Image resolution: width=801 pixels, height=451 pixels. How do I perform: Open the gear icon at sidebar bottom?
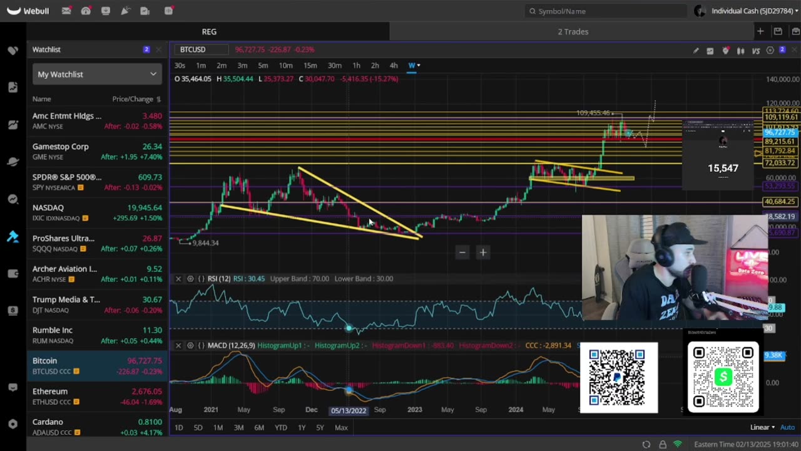[13, 424]
